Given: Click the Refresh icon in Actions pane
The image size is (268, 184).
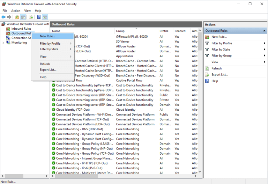Looking at the screenshot, I should pyautogui.click(x=207, y=68).
